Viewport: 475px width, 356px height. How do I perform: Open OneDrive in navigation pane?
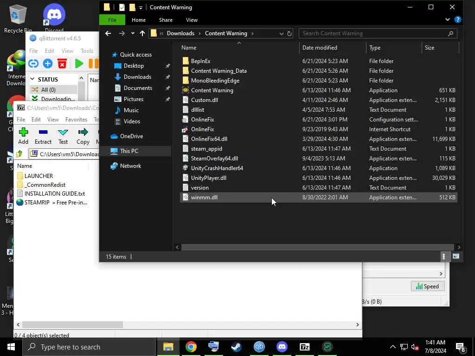pos(131,136)
